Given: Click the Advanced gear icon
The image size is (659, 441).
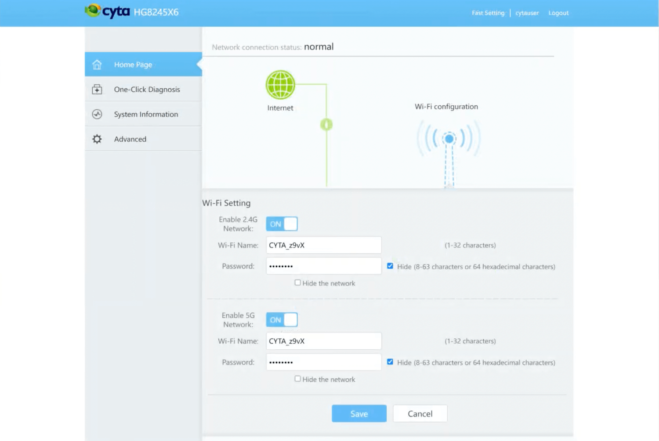Looking at the screenshot, I should click(x=97, y=139).
